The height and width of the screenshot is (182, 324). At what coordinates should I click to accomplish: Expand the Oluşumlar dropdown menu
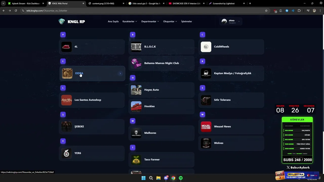coord(170,21)
